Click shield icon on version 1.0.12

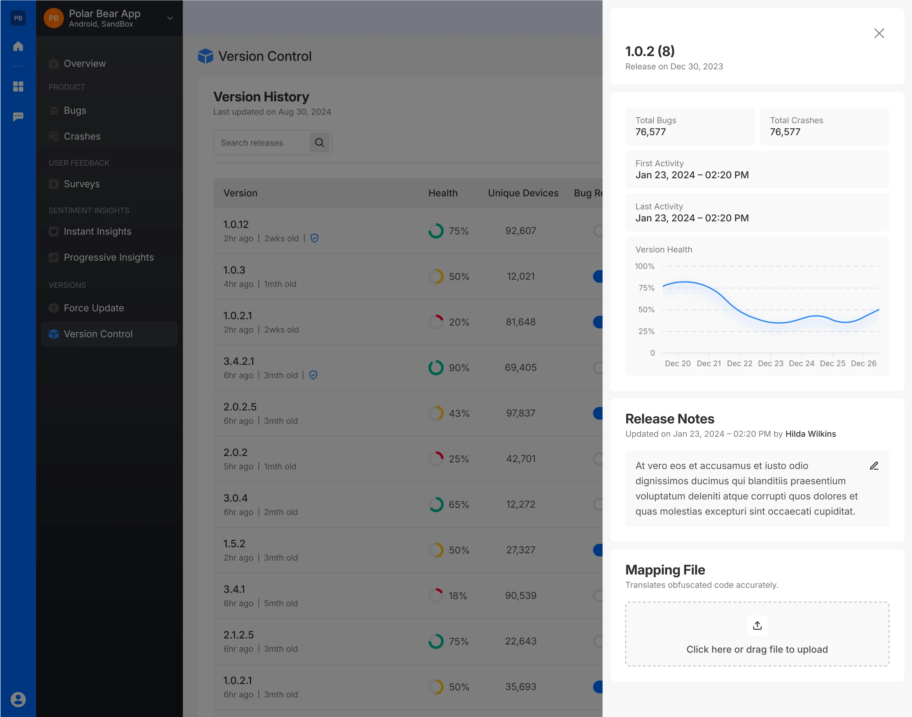point(315,238)
